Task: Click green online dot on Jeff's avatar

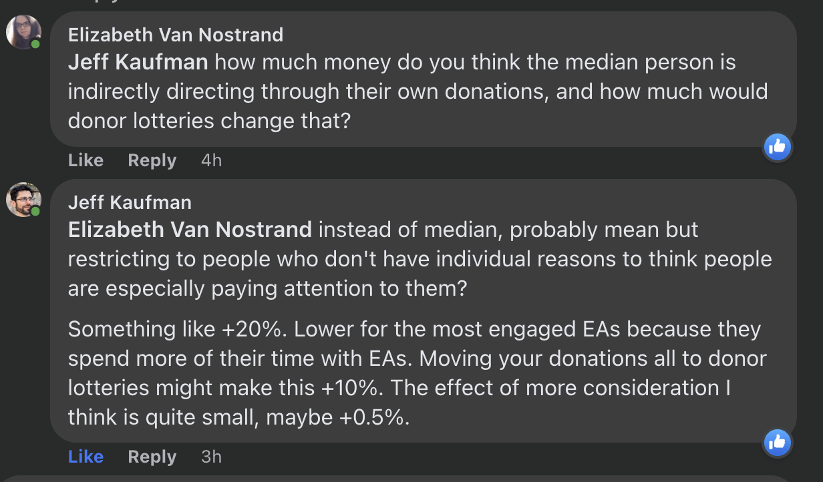Action: click(35, 212)
